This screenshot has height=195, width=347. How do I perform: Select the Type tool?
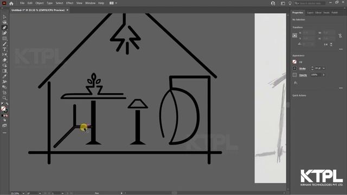(x=4, y=49)
